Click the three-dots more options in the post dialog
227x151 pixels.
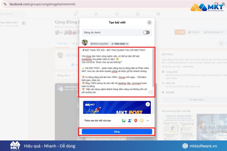point(148,121)
